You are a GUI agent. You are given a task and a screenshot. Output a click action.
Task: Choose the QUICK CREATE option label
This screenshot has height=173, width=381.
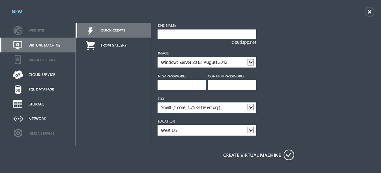point(113,30)
